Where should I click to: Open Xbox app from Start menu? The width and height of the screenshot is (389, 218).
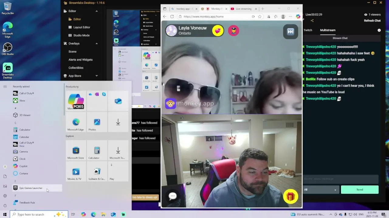point(36,101)
